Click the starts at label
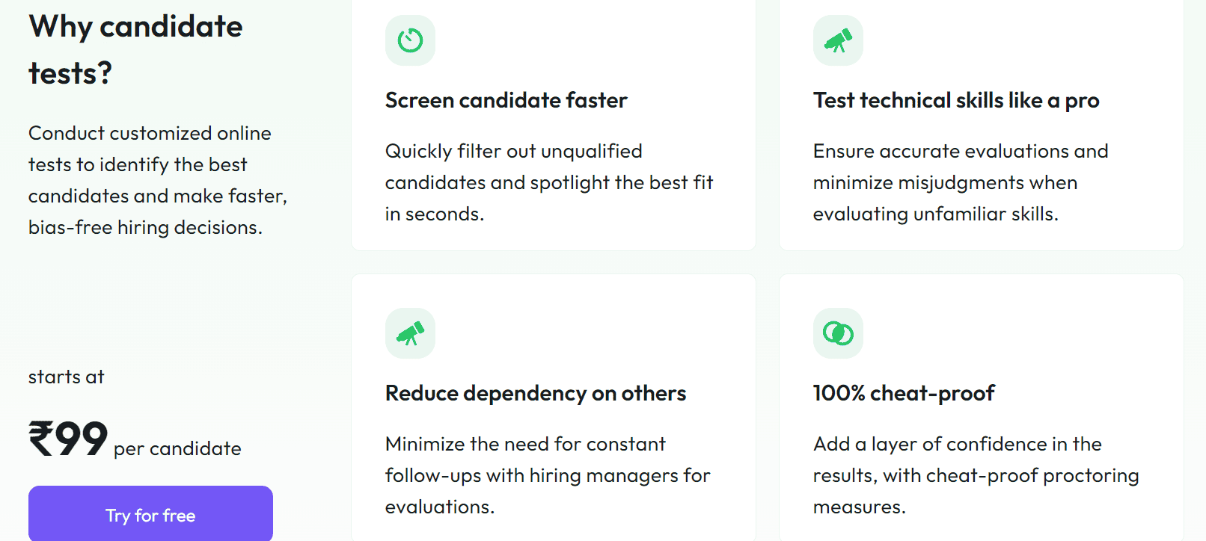1206x541 pixels. (x=66, y=377)
